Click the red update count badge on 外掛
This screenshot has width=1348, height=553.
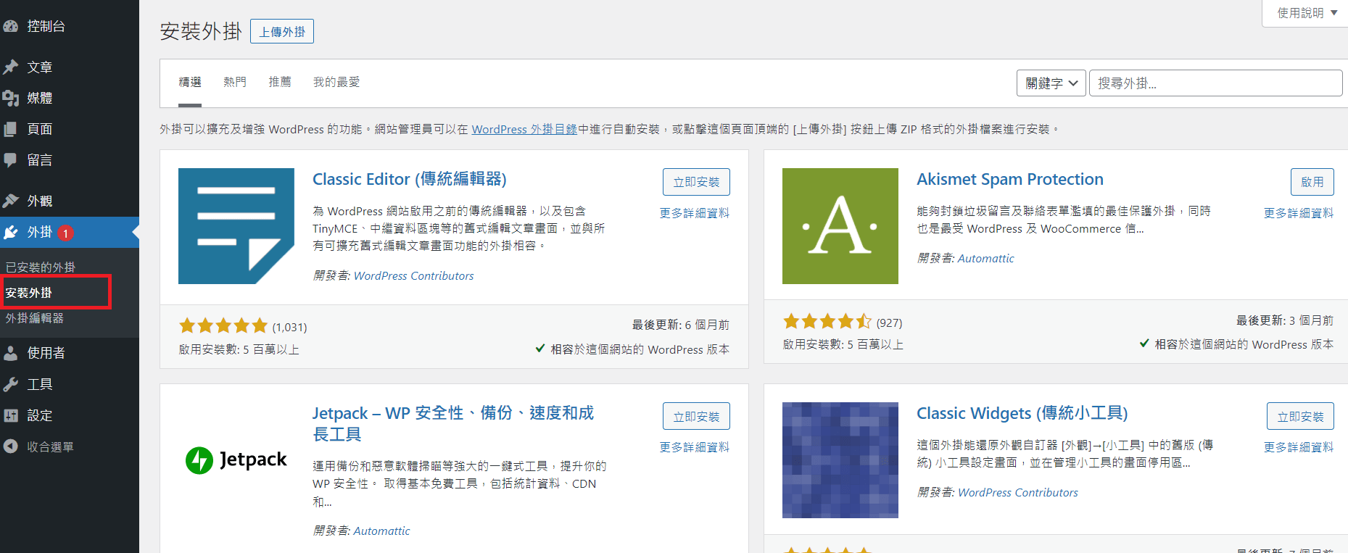(x=65, y=233)
